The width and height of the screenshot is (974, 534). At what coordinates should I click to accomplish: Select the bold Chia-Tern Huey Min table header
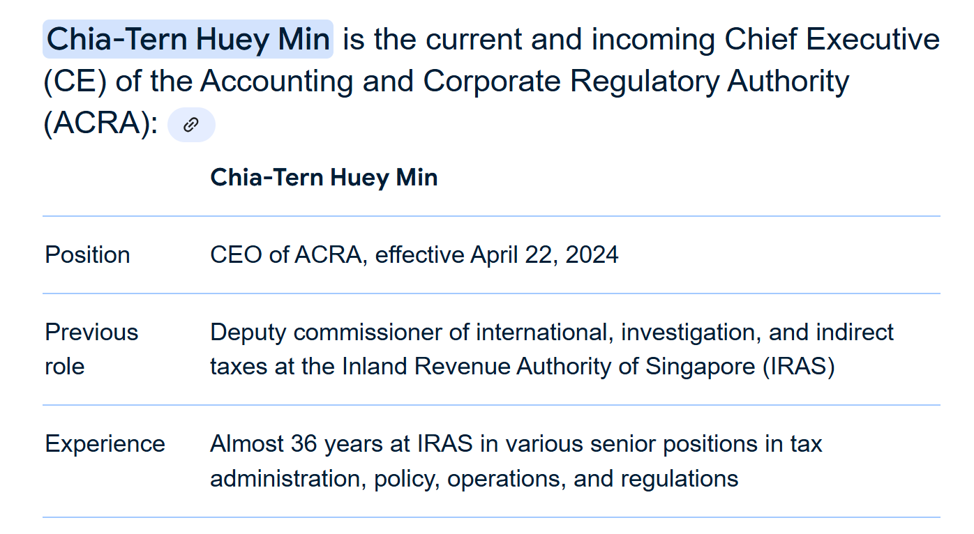coord(324,177)
